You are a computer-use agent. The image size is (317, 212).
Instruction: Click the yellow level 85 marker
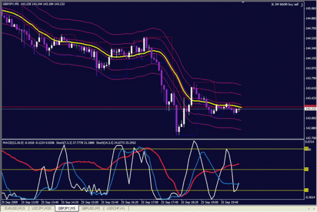pyautogui.click(x=306, y=149)
